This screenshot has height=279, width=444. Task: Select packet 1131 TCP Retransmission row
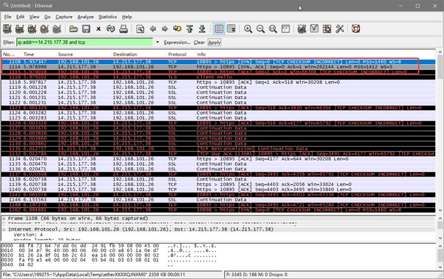click(219, 148)
